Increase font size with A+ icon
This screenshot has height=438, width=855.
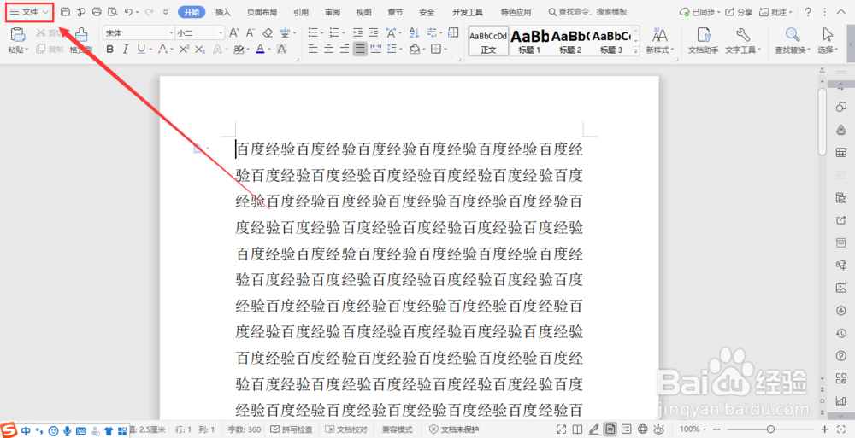234,33
